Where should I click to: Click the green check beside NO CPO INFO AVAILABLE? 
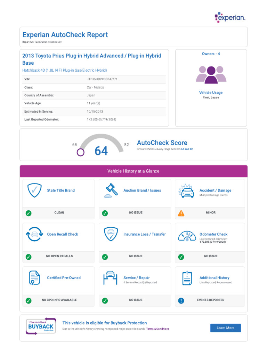click(x=29, y=301)
